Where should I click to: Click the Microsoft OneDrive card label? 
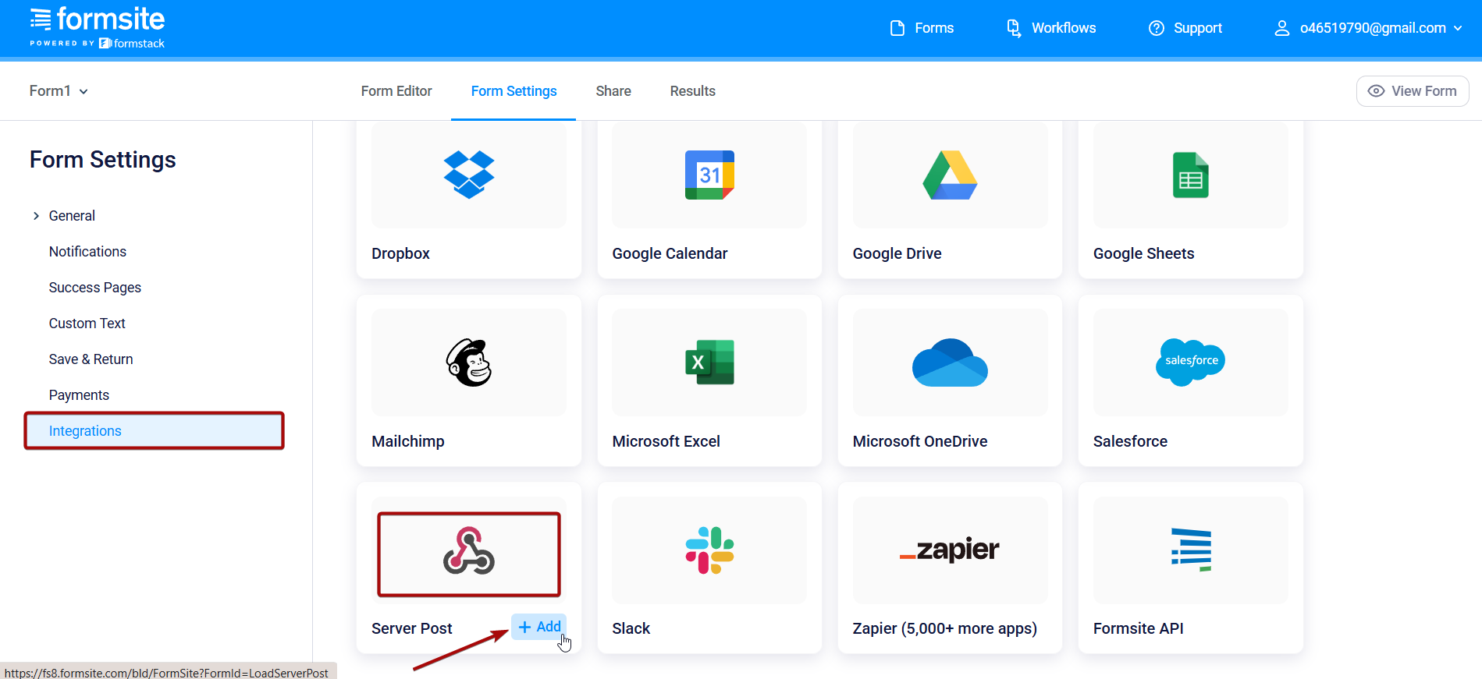point(920,441)
